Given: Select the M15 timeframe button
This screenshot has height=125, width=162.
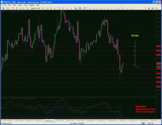Looking at the screenshot, I should click(97, 8).
